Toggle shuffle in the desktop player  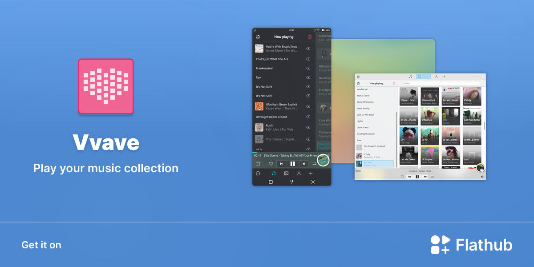click(x=433, y=177)
